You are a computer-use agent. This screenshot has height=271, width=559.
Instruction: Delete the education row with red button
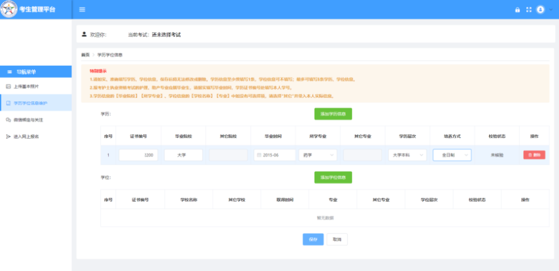pyautogui.click(x=534, y=155)
